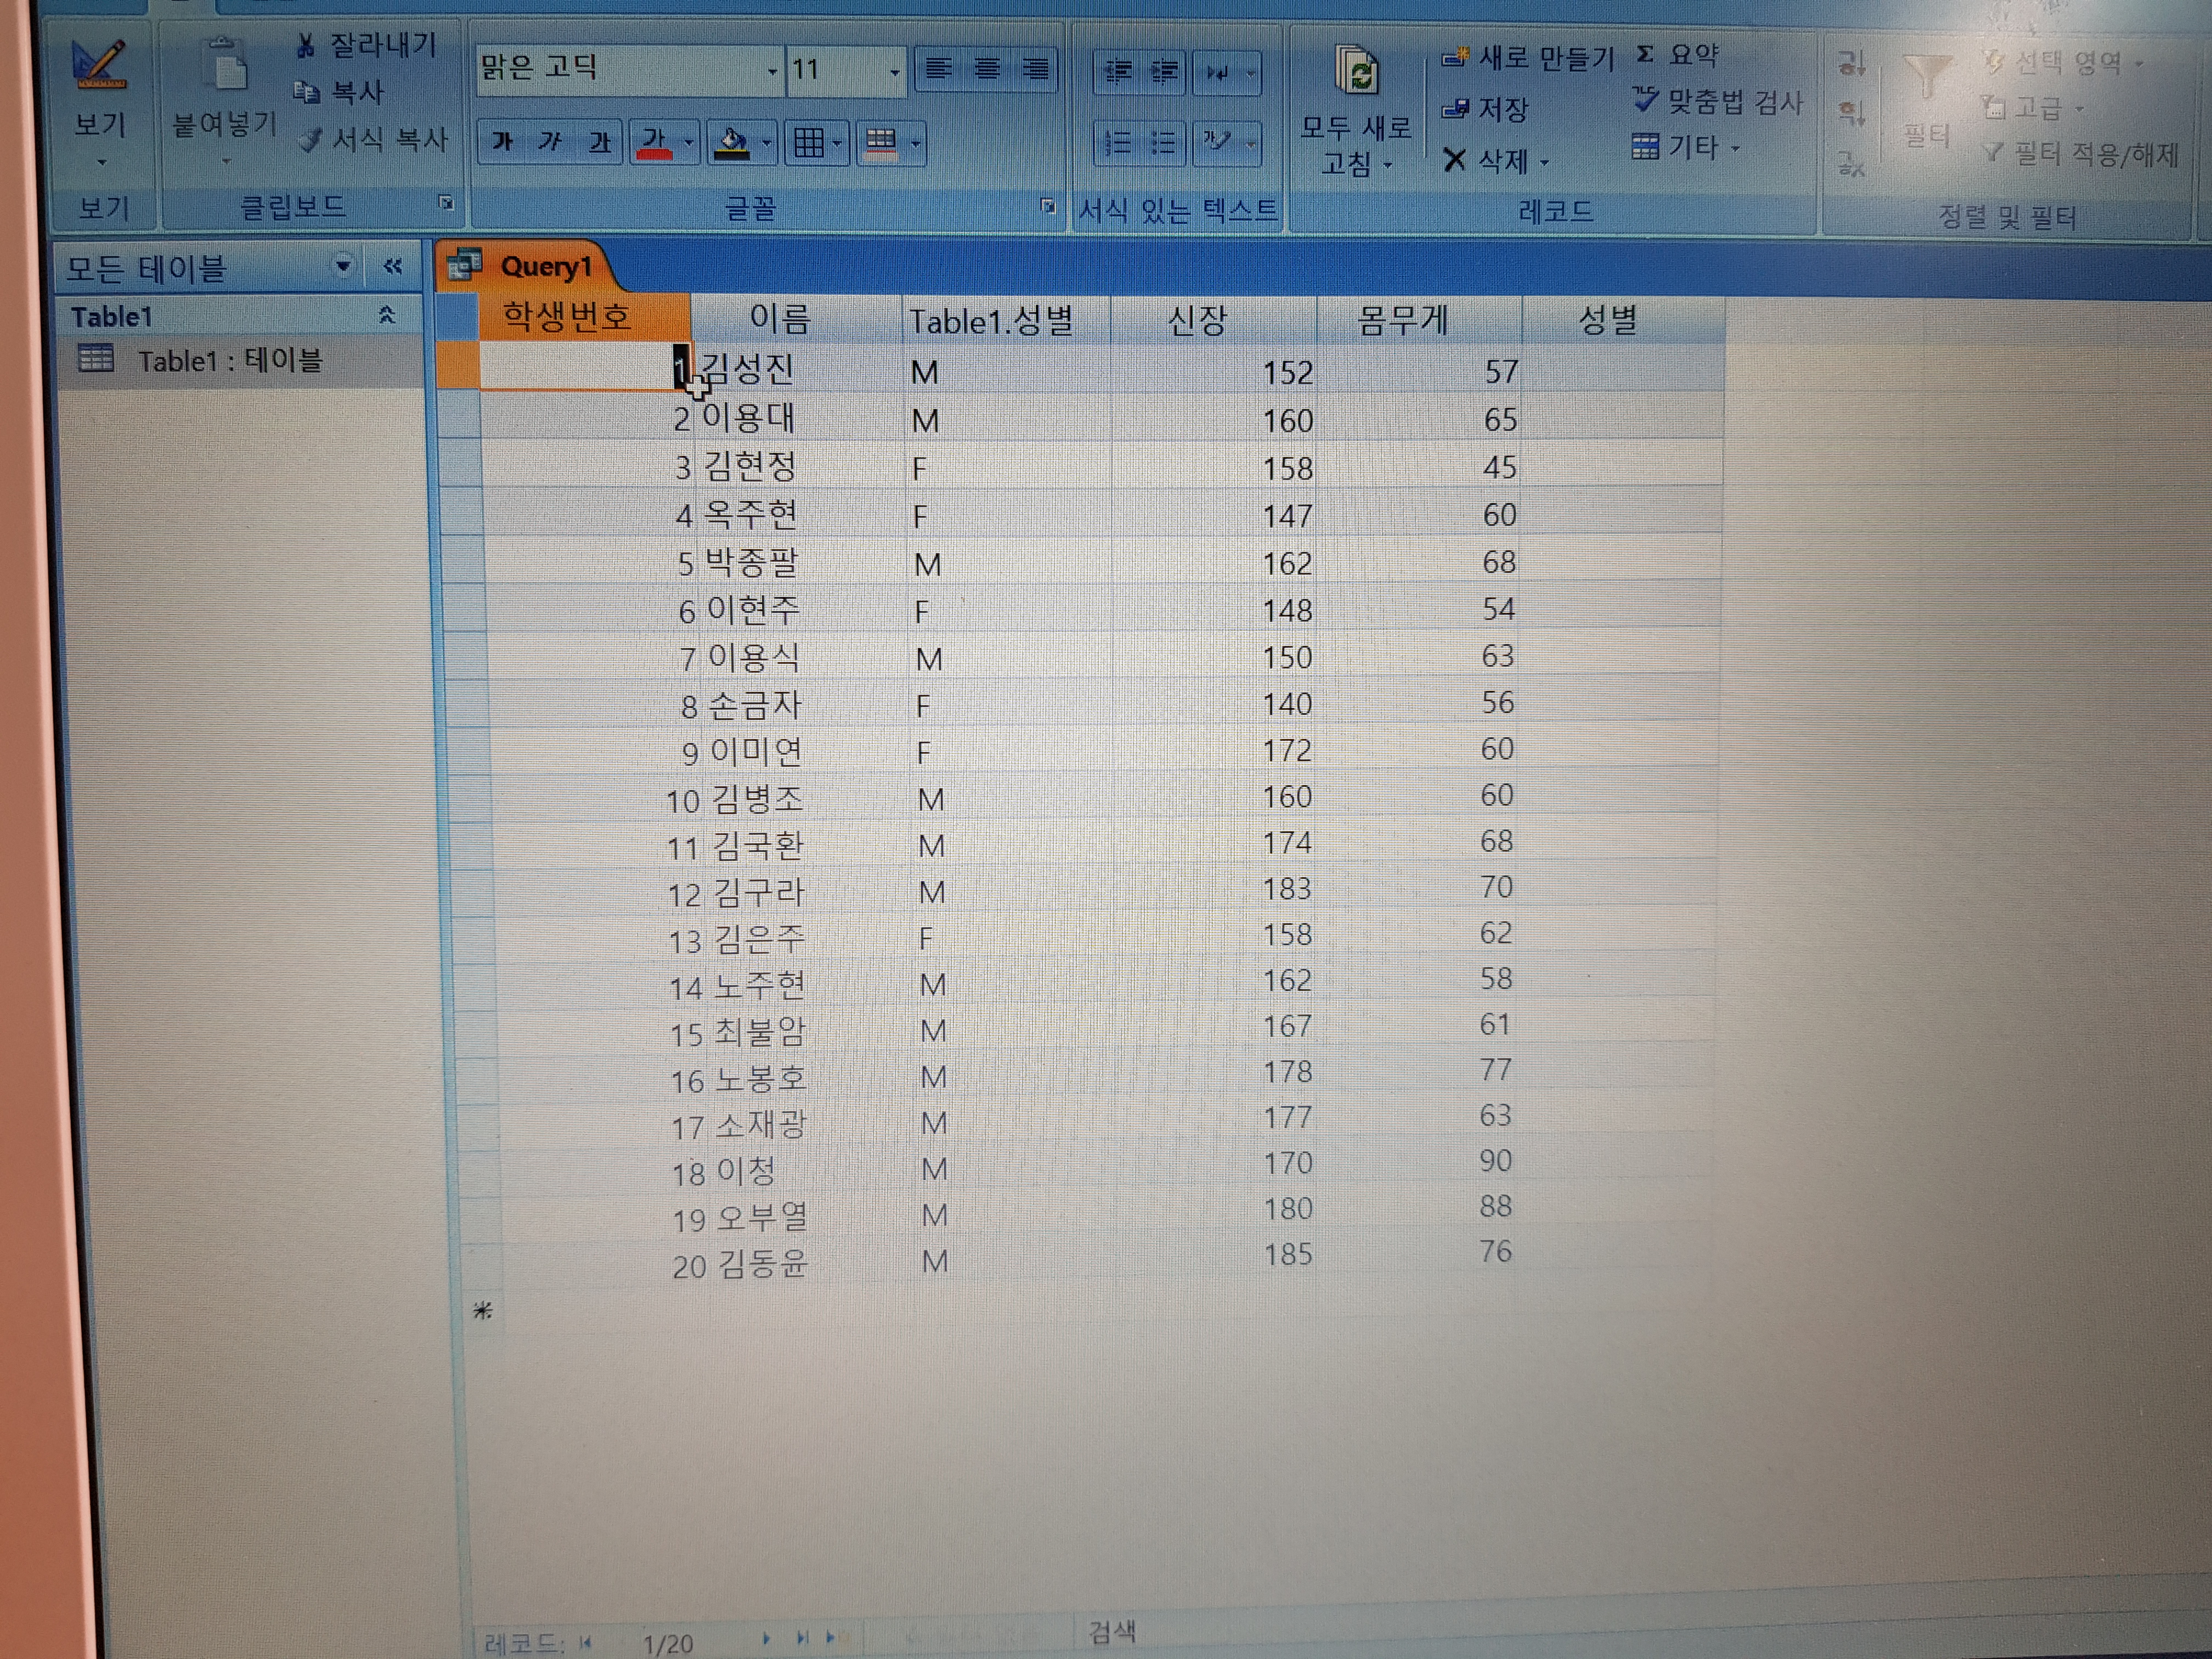Click sort descending icon
Screen dimensions: 2212x1659
pos(1851,112)
